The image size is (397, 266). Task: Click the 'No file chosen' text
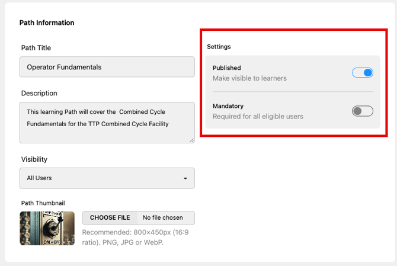(163, 218)
